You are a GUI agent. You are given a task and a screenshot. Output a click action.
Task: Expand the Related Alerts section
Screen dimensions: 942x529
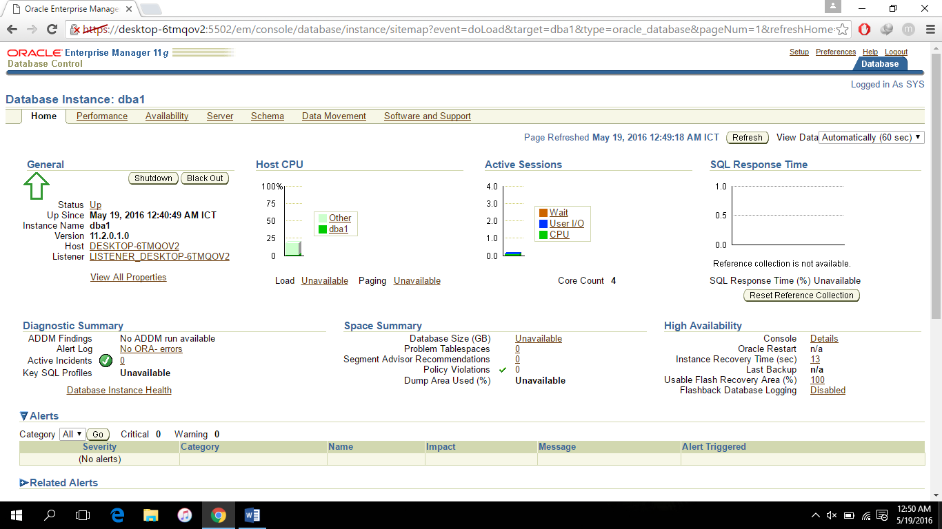pos(24,483)
